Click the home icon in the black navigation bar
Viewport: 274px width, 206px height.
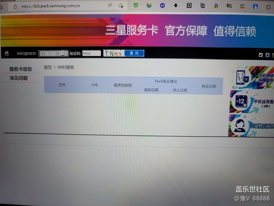coord(6,54)
